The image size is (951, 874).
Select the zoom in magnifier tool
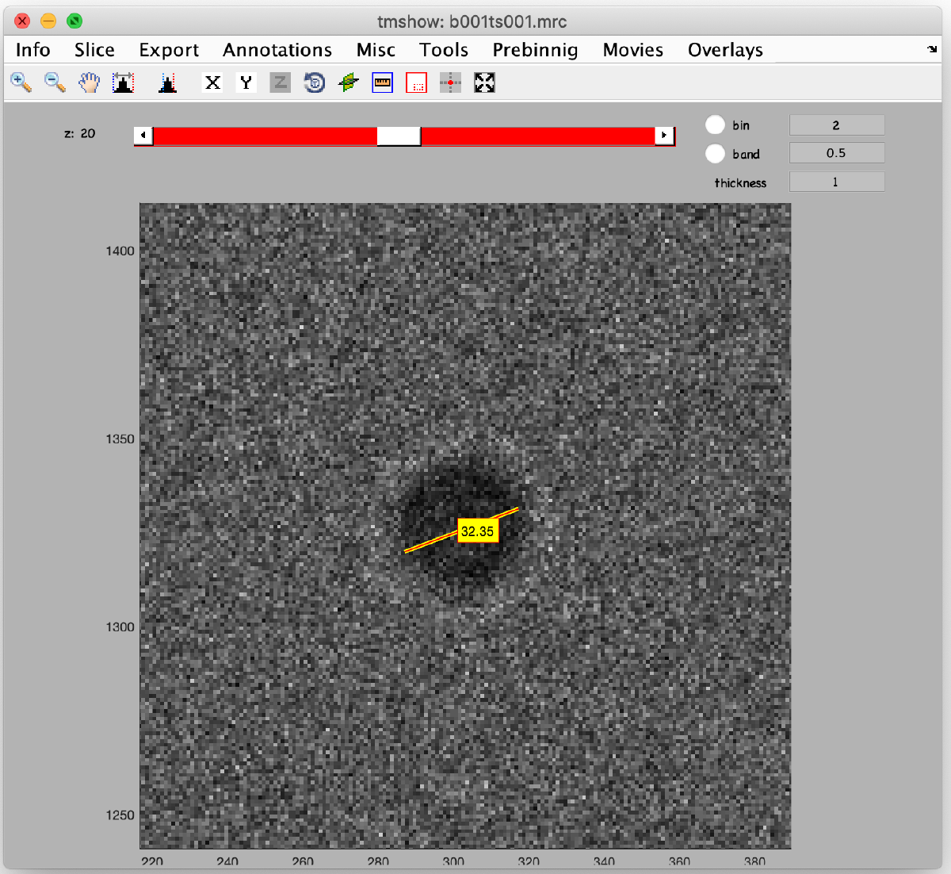tap(21, 82)
